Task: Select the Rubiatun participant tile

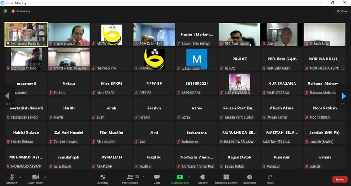Action: [282, 158]
